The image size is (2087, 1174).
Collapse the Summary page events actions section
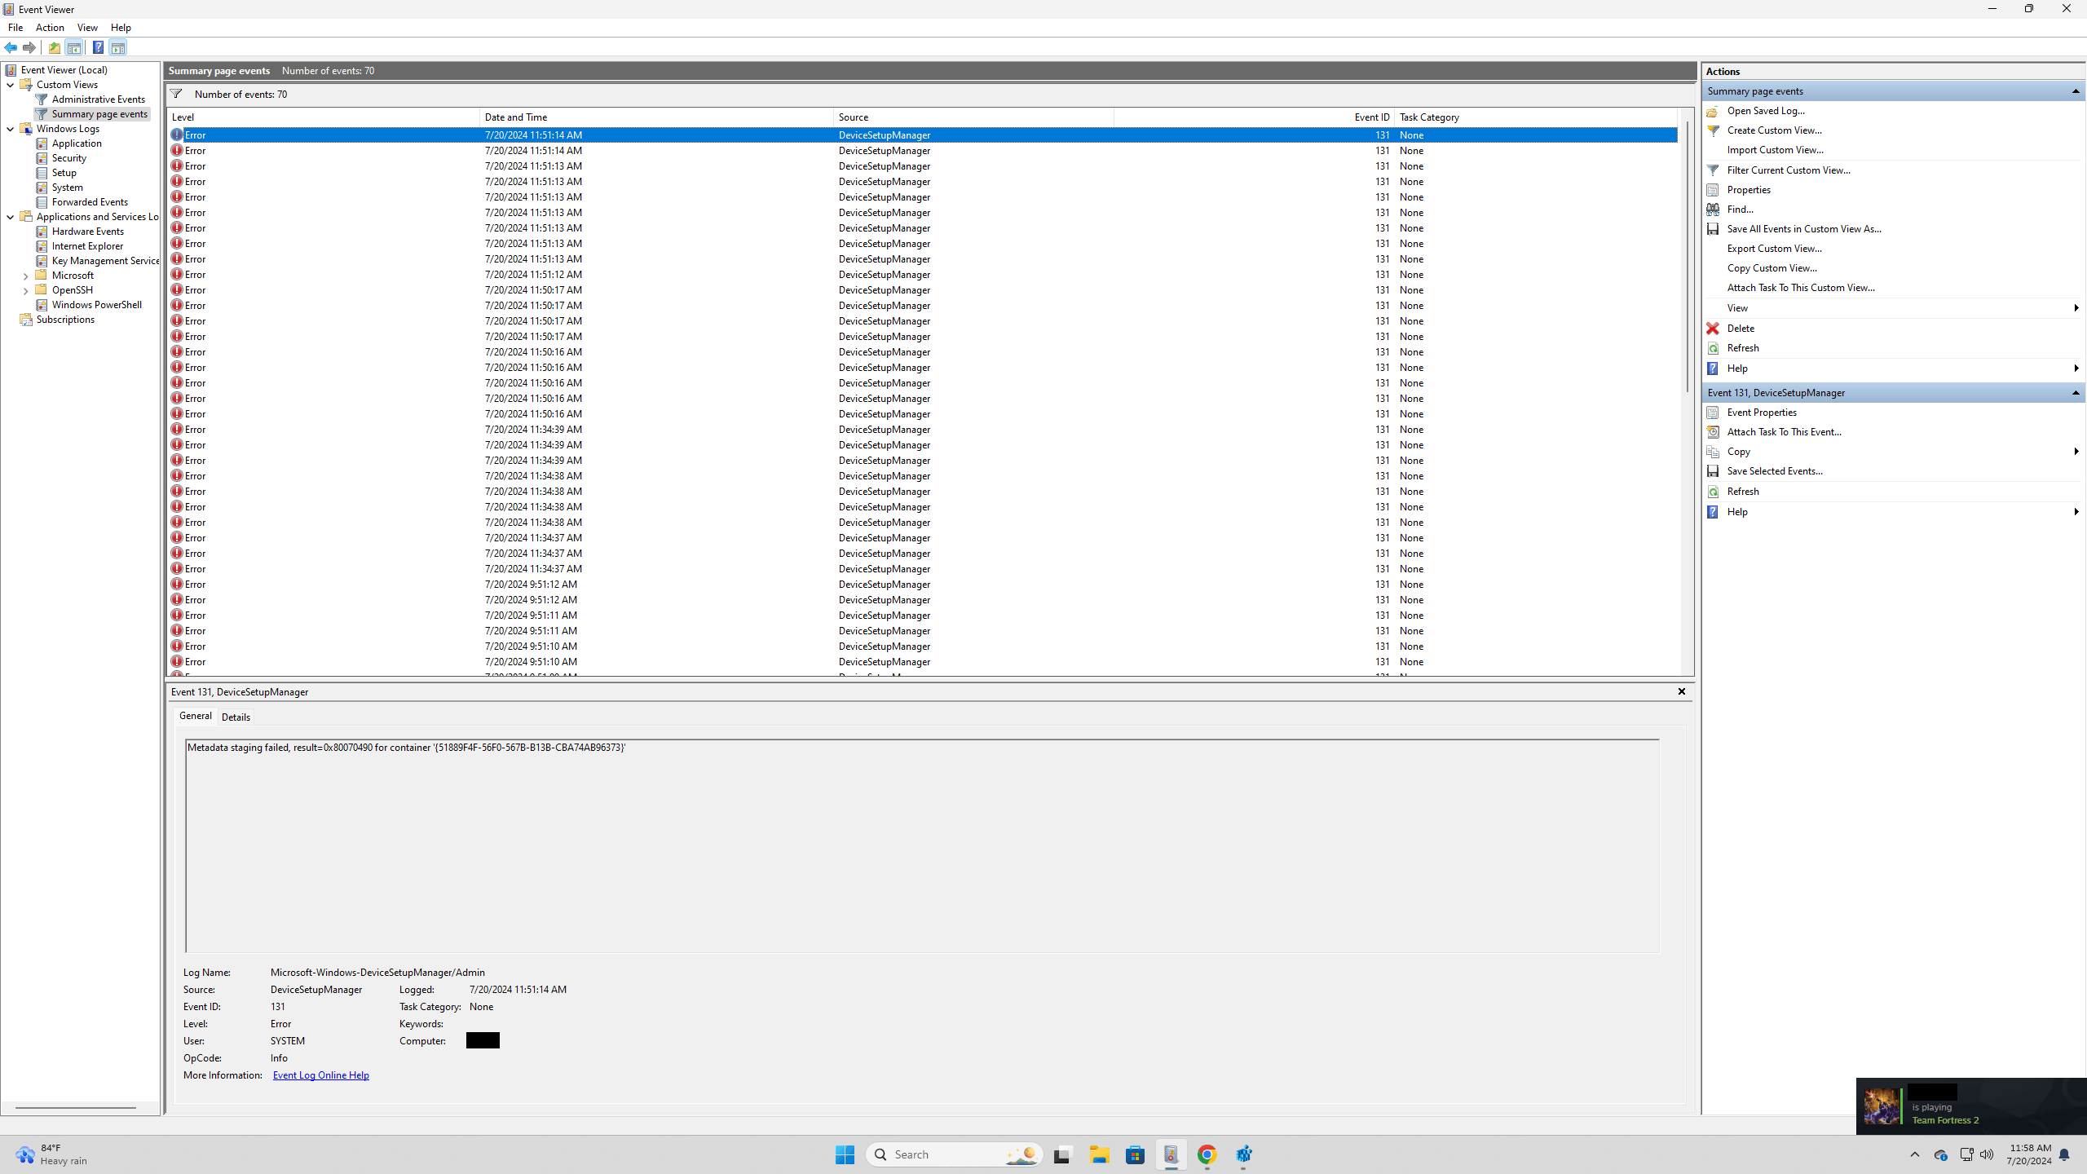click(2076, 91)
